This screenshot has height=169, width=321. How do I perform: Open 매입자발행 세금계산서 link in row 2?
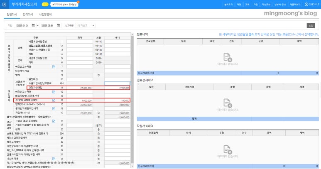click(40, 46)
